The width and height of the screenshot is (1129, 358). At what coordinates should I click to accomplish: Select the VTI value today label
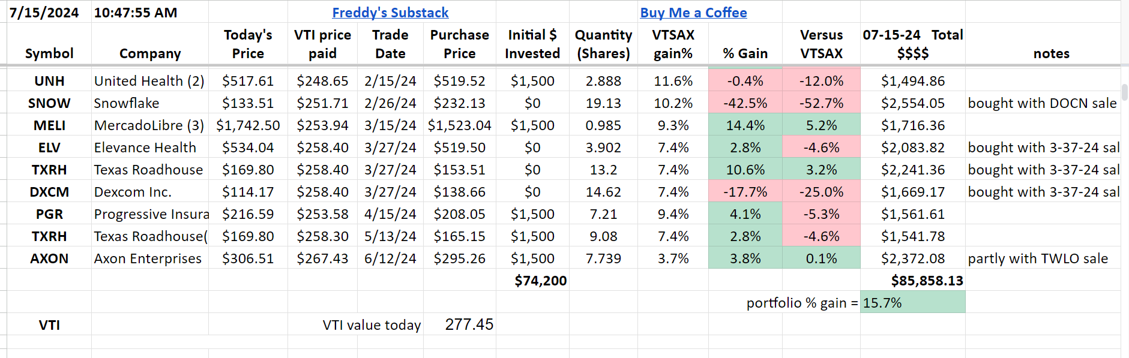coord(372,325)
